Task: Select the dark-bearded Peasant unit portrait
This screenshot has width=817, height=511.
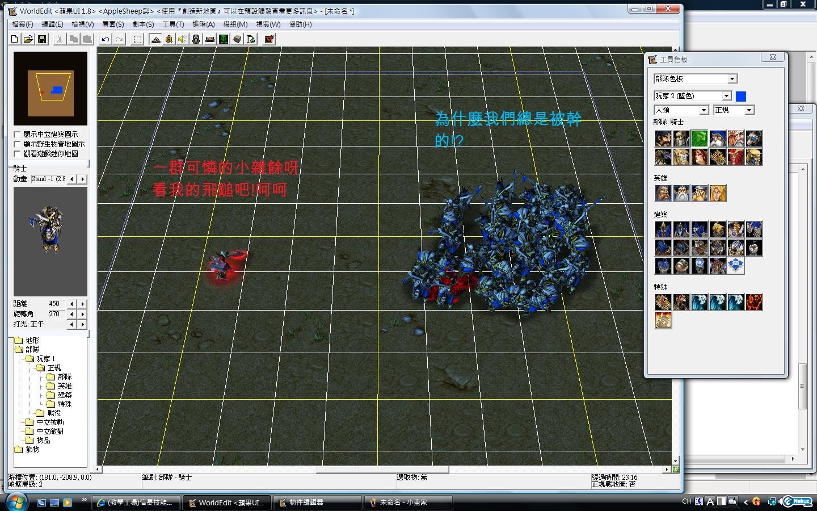Action: pyautogui.click(x=663, y=139)
